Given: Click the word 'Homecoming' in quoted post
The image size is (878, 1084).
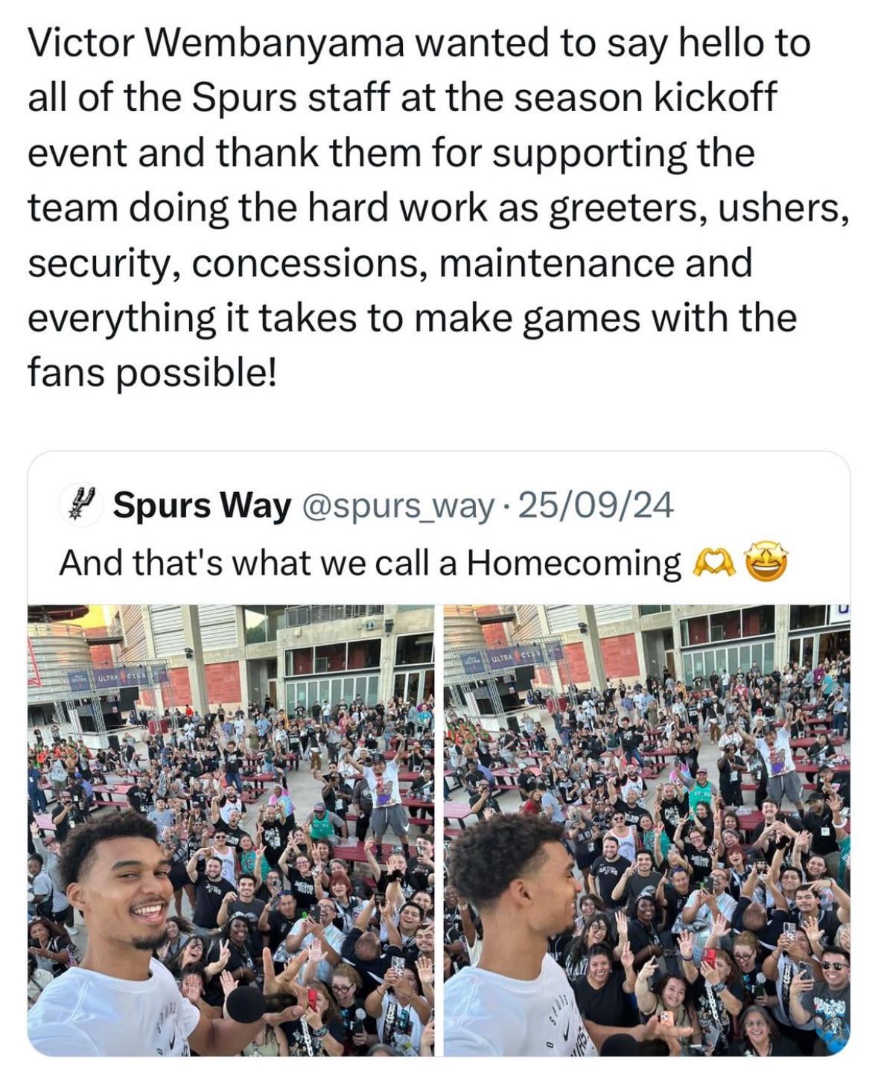Looking at the screenshot, I should [x=573, y=563].
